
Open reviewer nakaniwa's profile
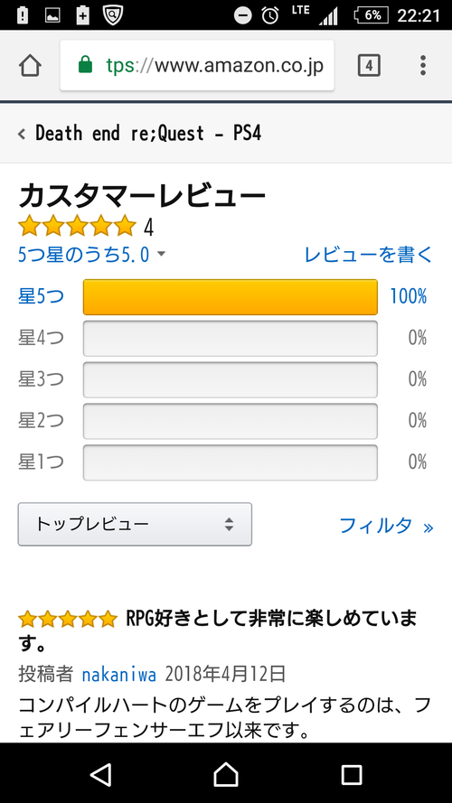[119, 675]
